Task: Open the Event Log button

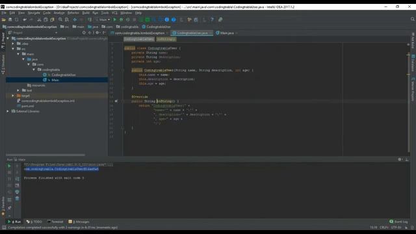Action: [x=398, y=222]
